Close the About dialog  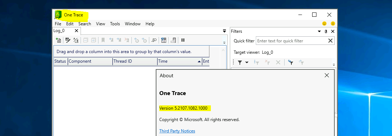pos(326,75)
